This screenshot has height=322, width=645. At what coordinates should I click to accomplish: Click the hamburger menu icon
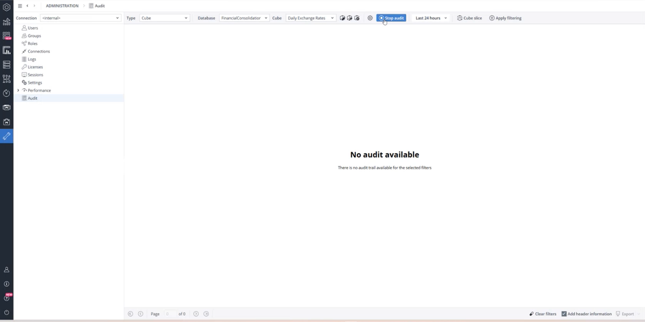(20, 6)
